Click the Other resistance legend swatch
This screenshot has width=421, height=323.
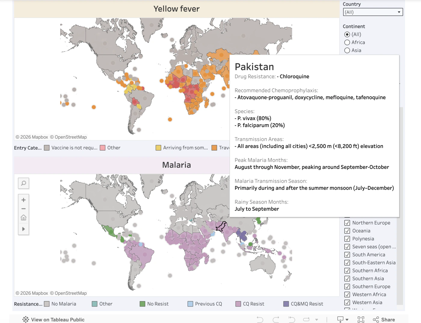coord(94,304)
